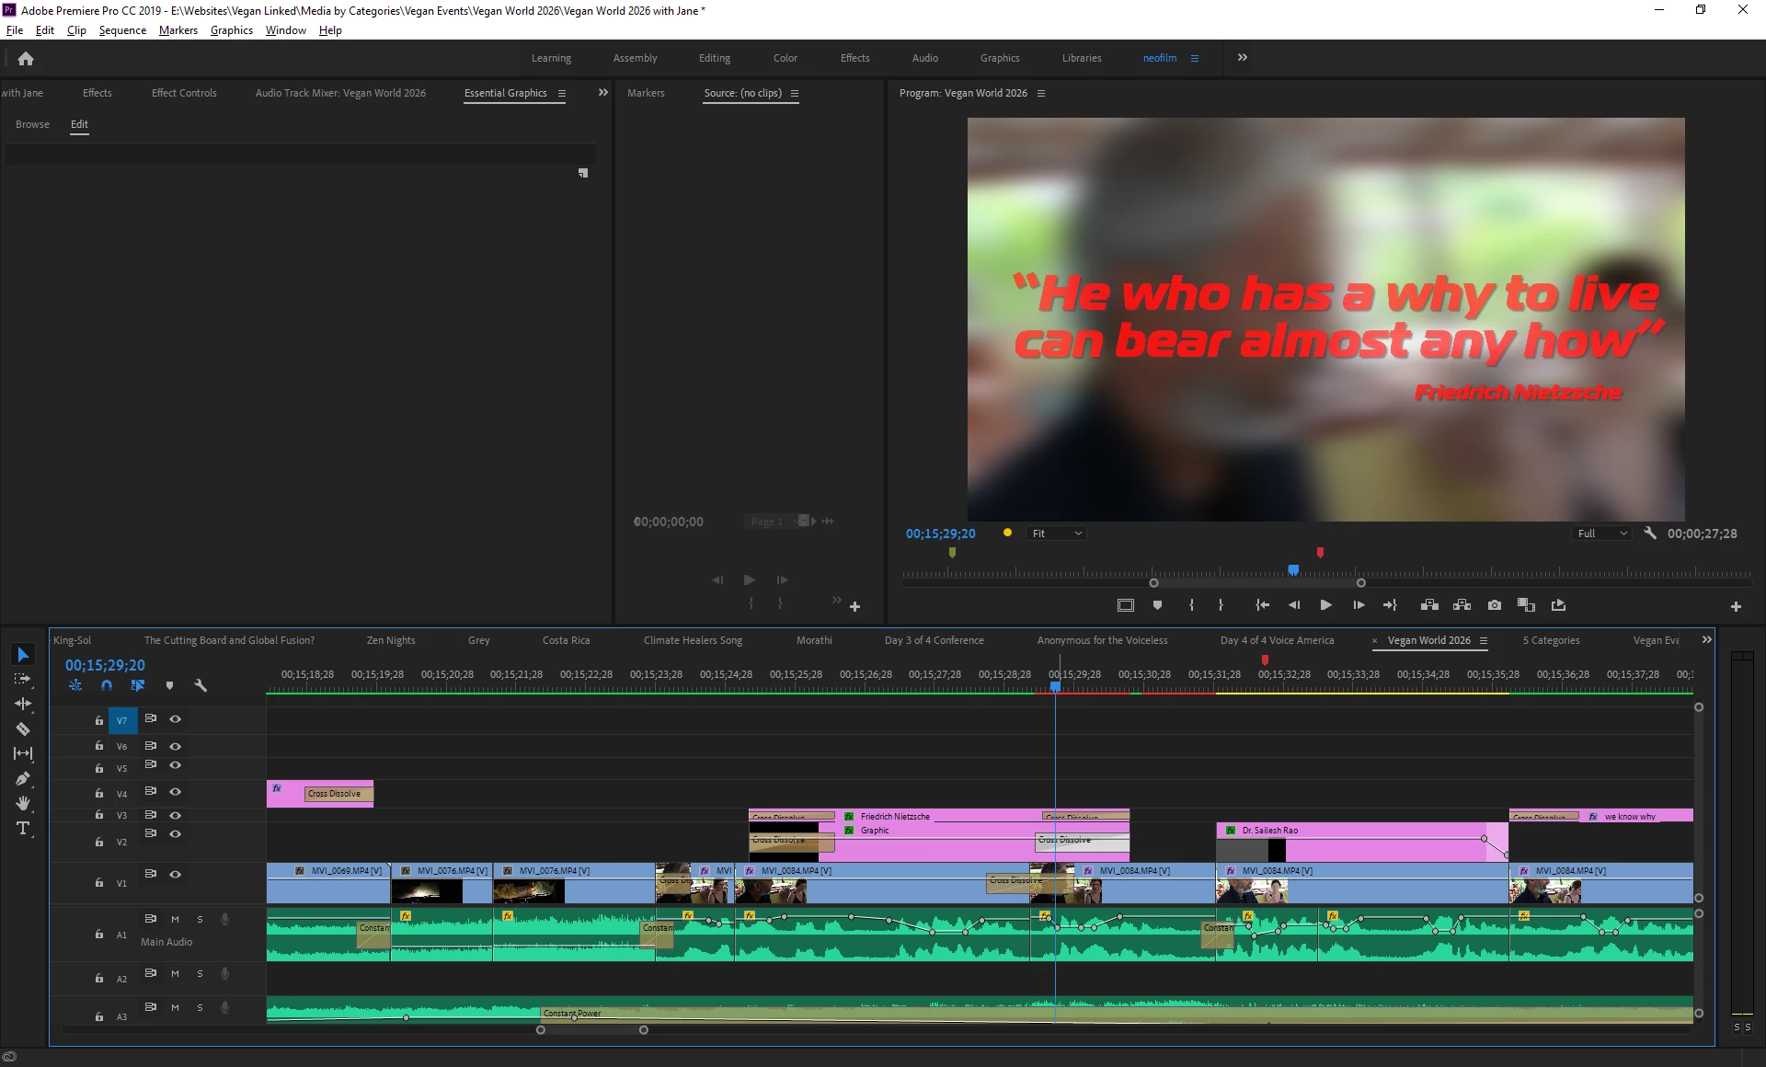1766x1067 pixels.
Task: Open the Color workspace
Action: click(x=785, y=58)
